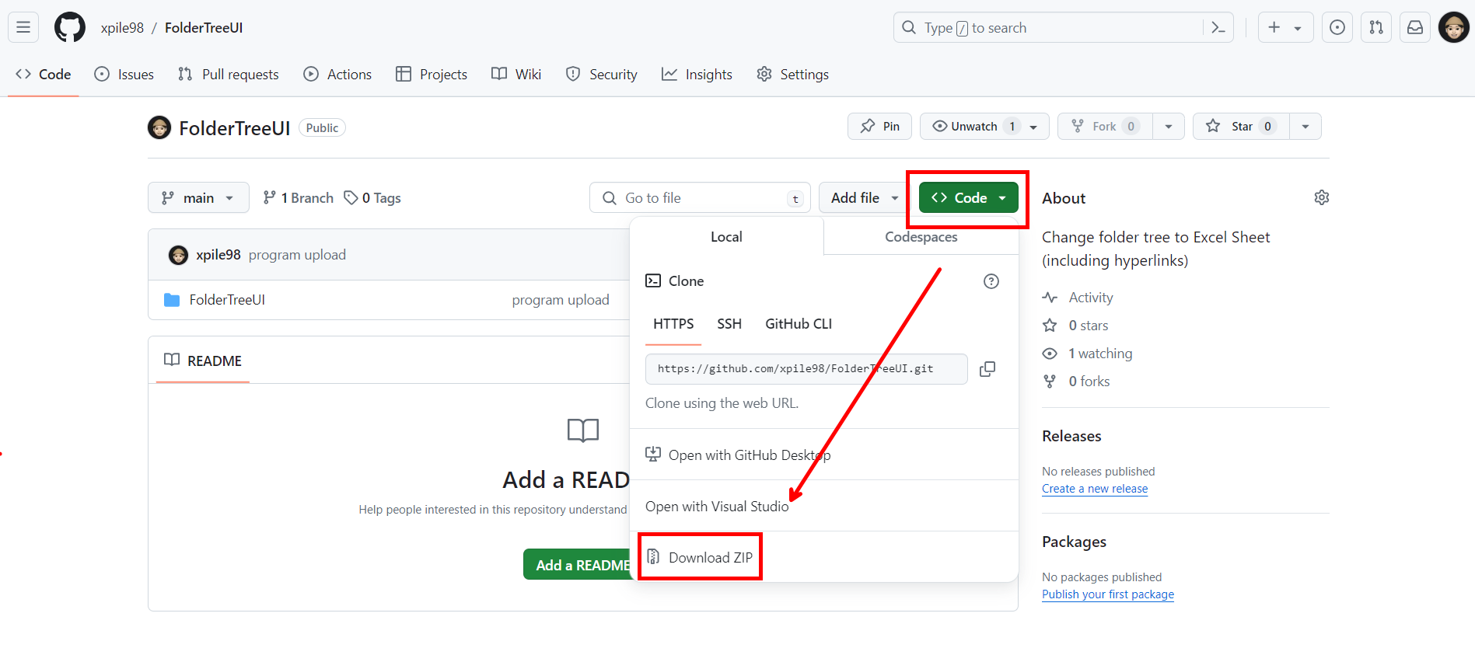
Task: View the 1 Branch link
Action: (299, 198)
